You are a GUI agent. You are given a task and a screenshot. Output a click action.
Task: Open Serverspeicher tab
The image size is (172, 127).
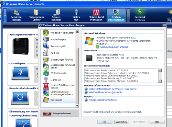point(56,15)
